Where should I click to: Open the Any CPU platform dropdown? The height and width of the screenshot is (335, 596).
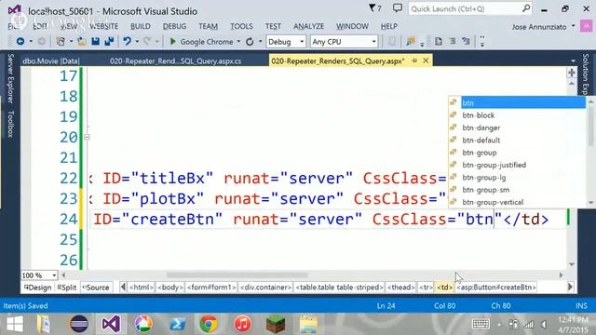click(344, 41)
